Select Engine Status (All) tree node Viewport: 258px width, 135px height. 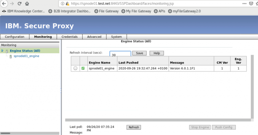25,51
